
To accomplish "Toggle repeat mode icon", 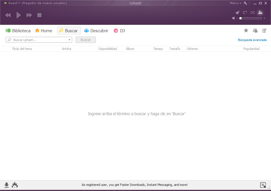I will tap(245, 13).
